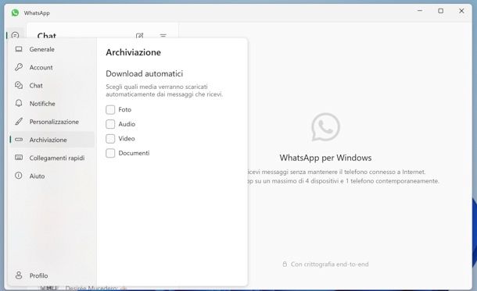Click the bell icon beside Notifiche
Viewport: 477px width, 291px height.
19,103
